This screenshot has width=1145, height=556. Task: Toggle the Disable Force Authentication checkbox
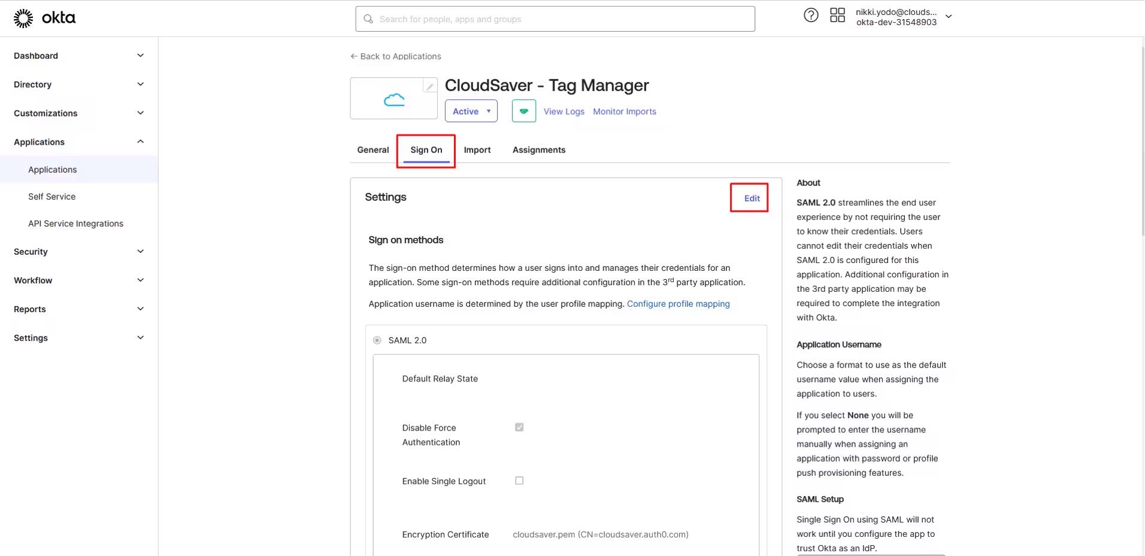(x=519, y=427)
